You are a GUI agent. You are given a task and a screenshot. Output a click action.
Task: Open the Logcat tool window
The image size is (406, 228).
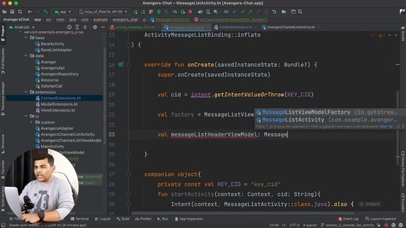tap(103, 219)
